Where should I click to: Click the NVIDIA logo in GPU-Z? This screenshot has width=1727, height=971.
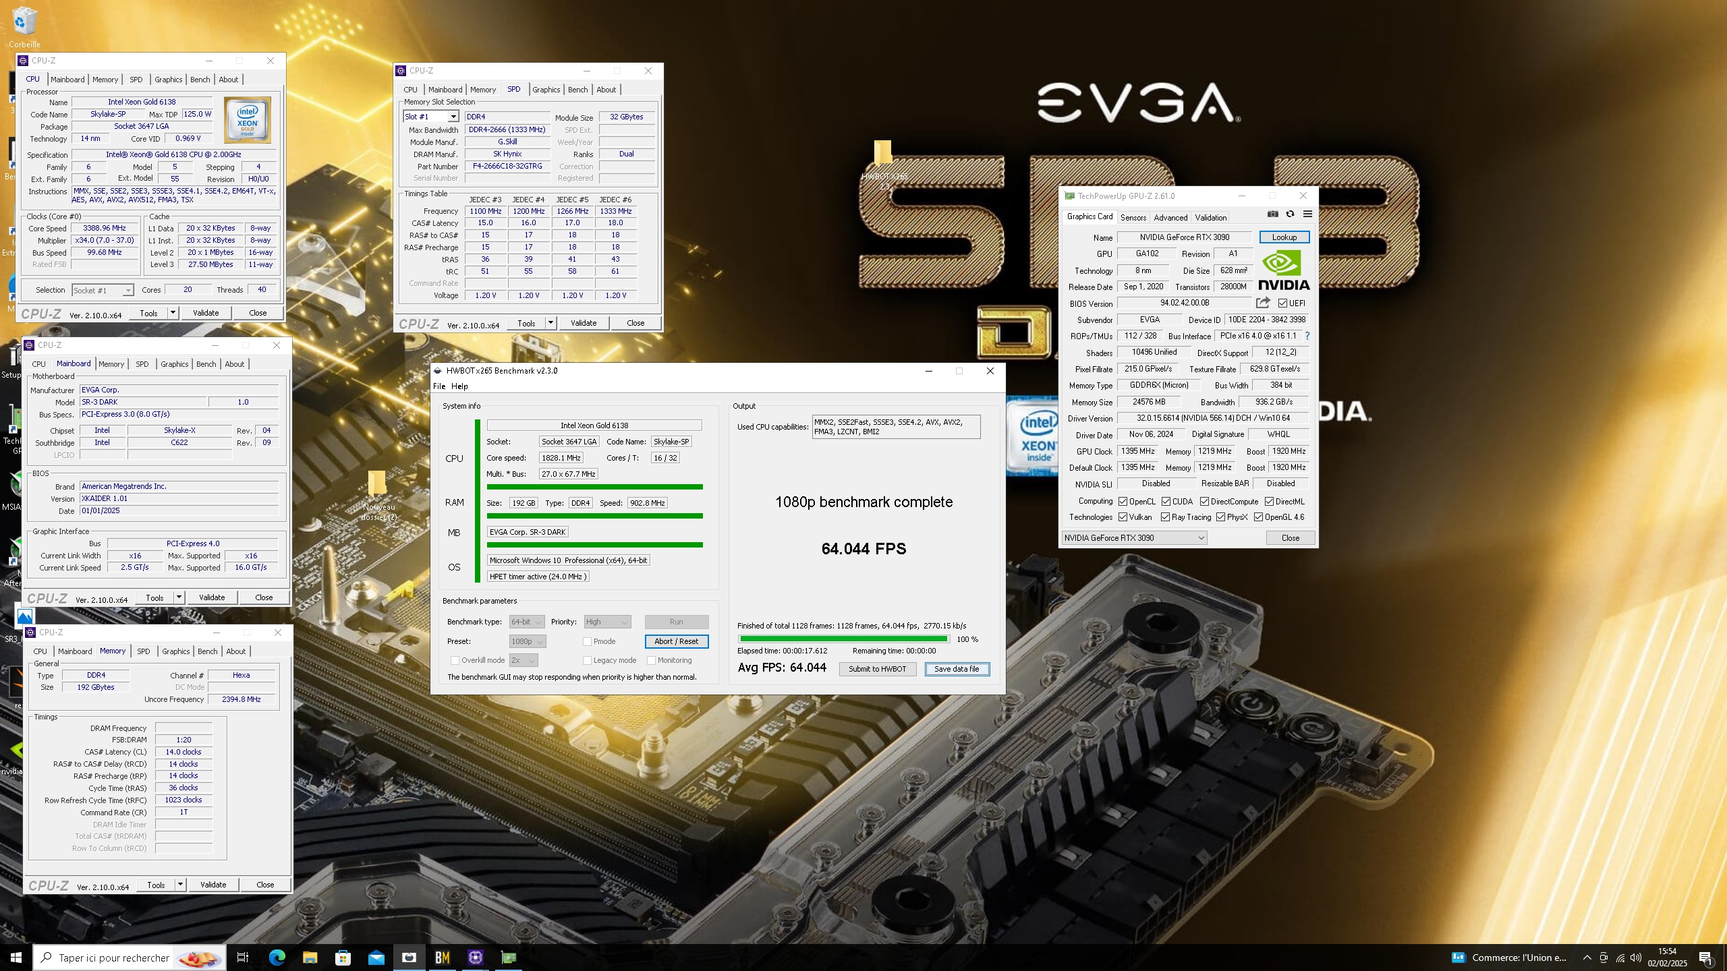pyautogui.click(x=1284, y=270)
